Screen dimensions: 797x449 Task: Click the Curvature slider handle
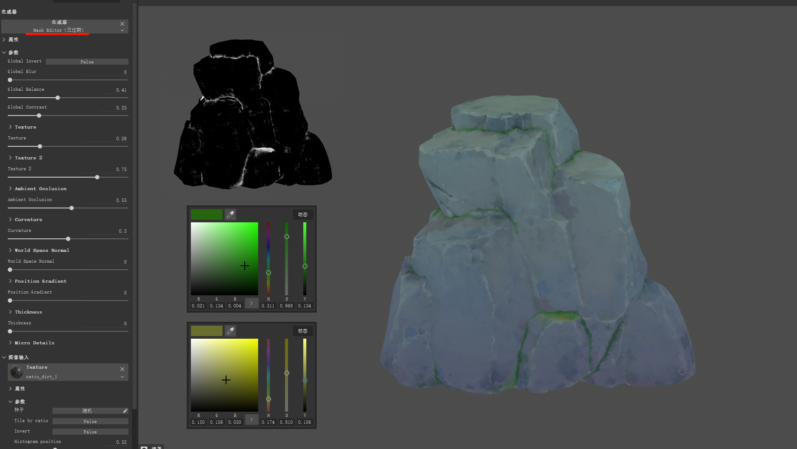[x=68, y=239]
